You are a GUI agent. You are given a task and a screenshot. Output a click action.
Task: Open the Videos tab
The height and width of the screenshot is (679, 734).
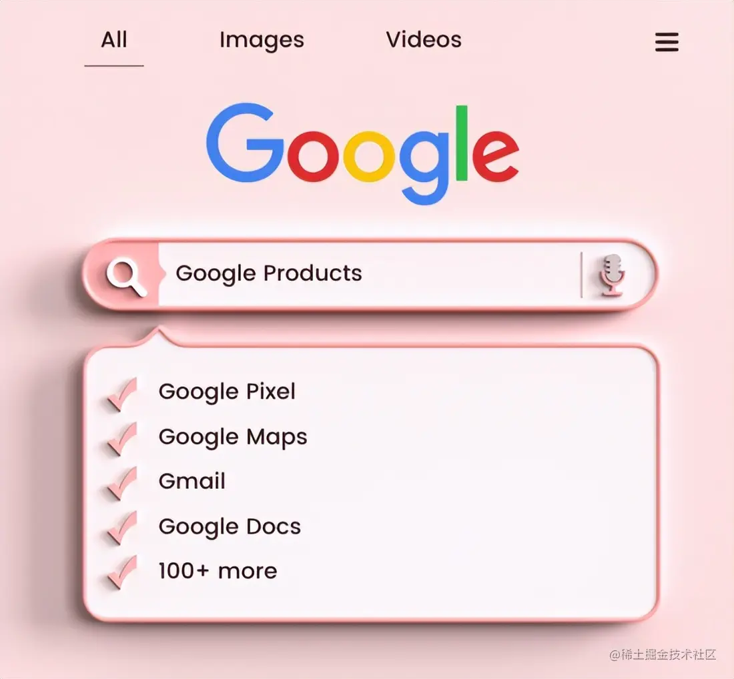[x=424, y=40]
